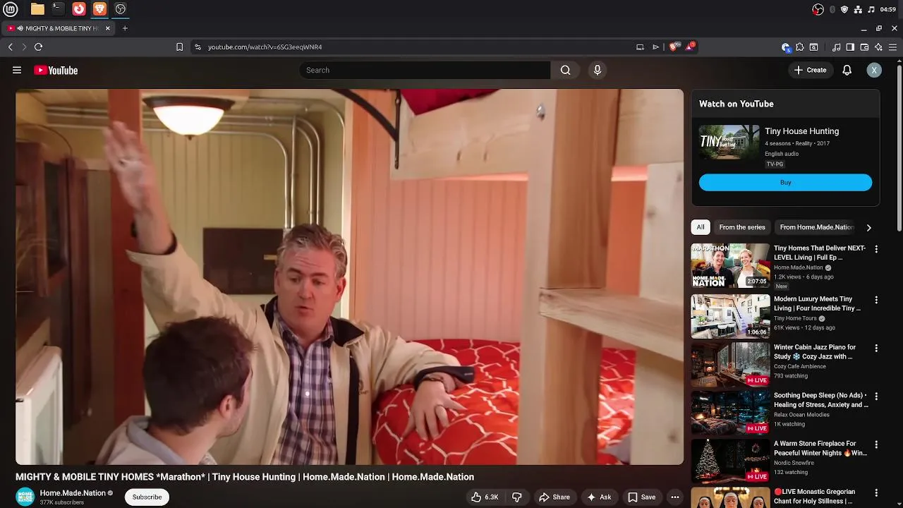This screenshot has width=903, height=508.
Task: Open Warm Stone Fireplace live thumbnail
Action: click(x=730, y=461)
